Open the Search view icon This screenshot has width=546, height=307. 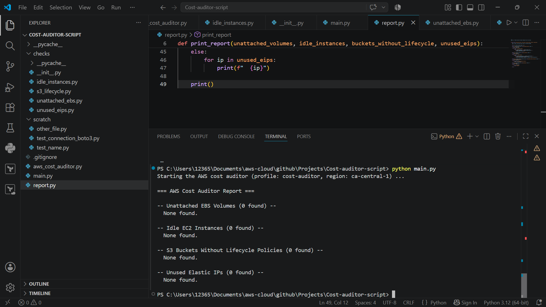coord(10,46)
